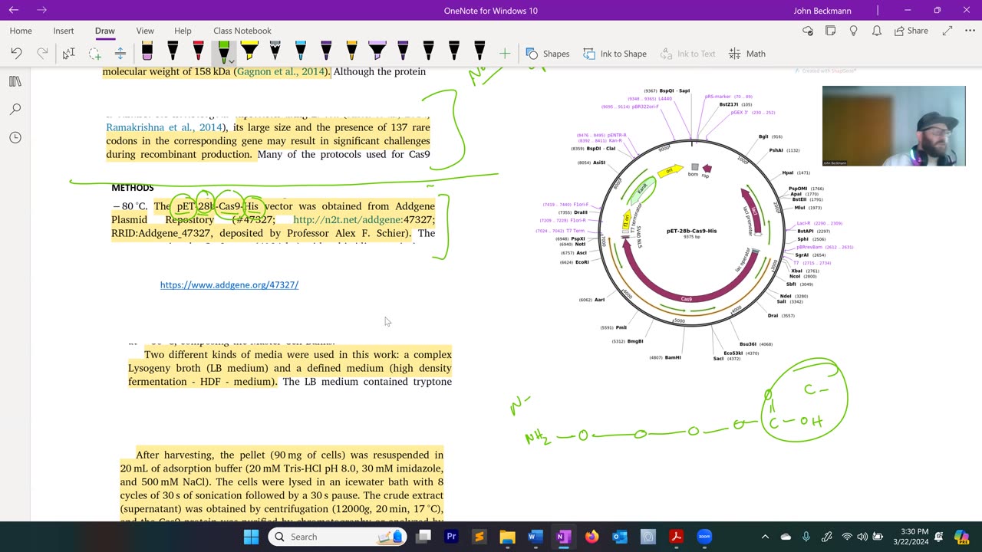Click the Gagnon et al., 2014 citation

click(282, 71)
